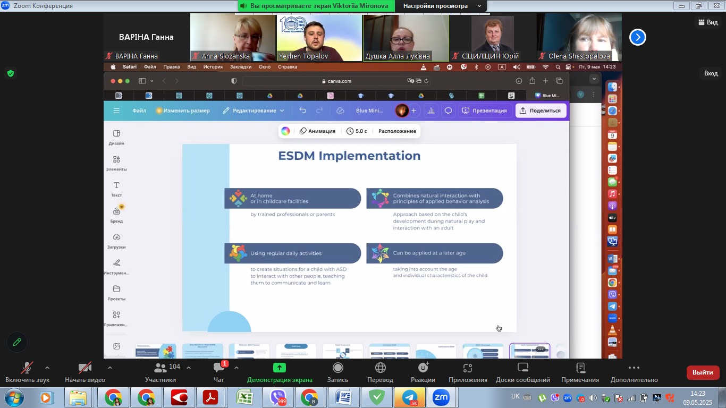Unmute the microphone
The width and height of the screenshot is (726, 408).
pos(27,372)
